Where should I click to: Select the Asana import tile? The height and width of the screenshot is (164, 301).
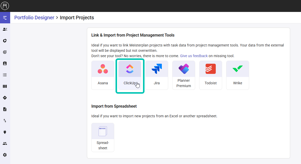[x=103, y=75]
